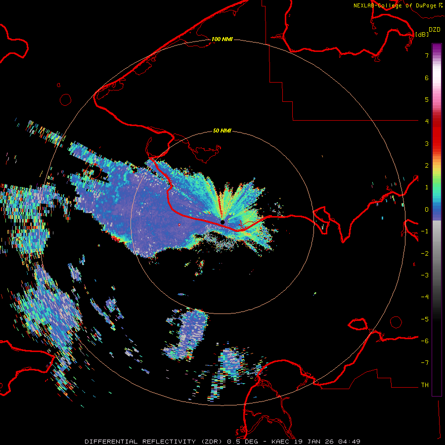Click the 0 dB scale value
Viewport: 445px width, 445px height.
tap(427, 210)
